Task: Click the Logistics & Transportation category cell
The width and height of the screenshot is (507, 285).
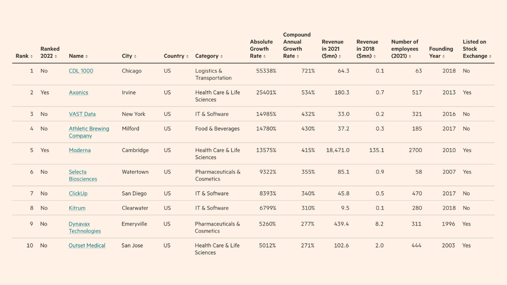Action: (213, 74)
